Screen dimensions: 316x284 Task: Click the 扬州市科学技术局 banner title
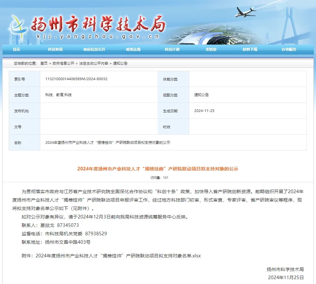98,24
